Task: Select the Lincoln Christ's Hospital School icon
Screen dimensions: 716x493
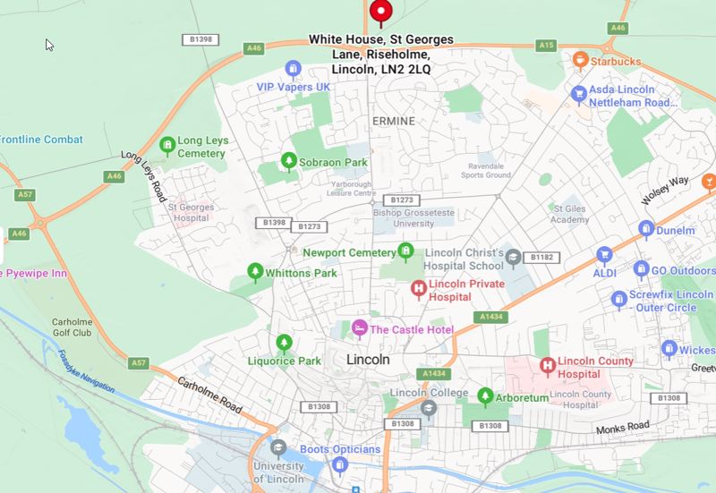Action: point(513,259)
